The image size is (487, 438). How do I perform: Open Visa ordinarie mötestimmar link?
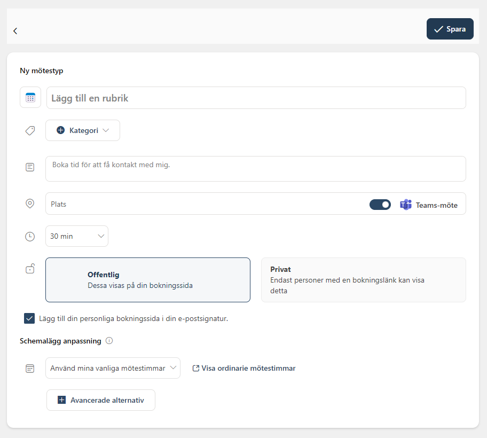click(244, 368)
